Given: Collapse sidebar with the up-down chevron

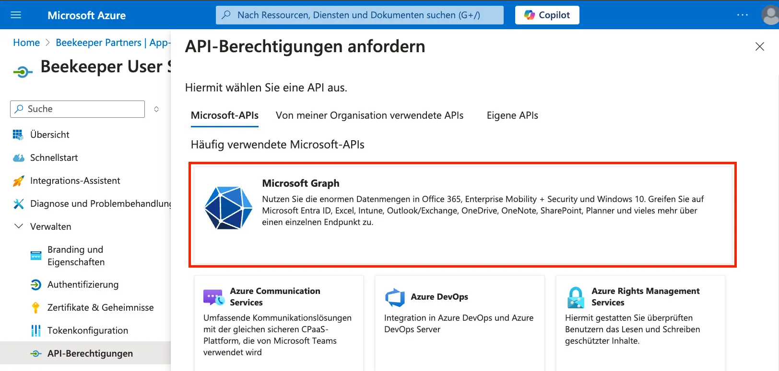Looking at the screenshot, I should (156, 109).
